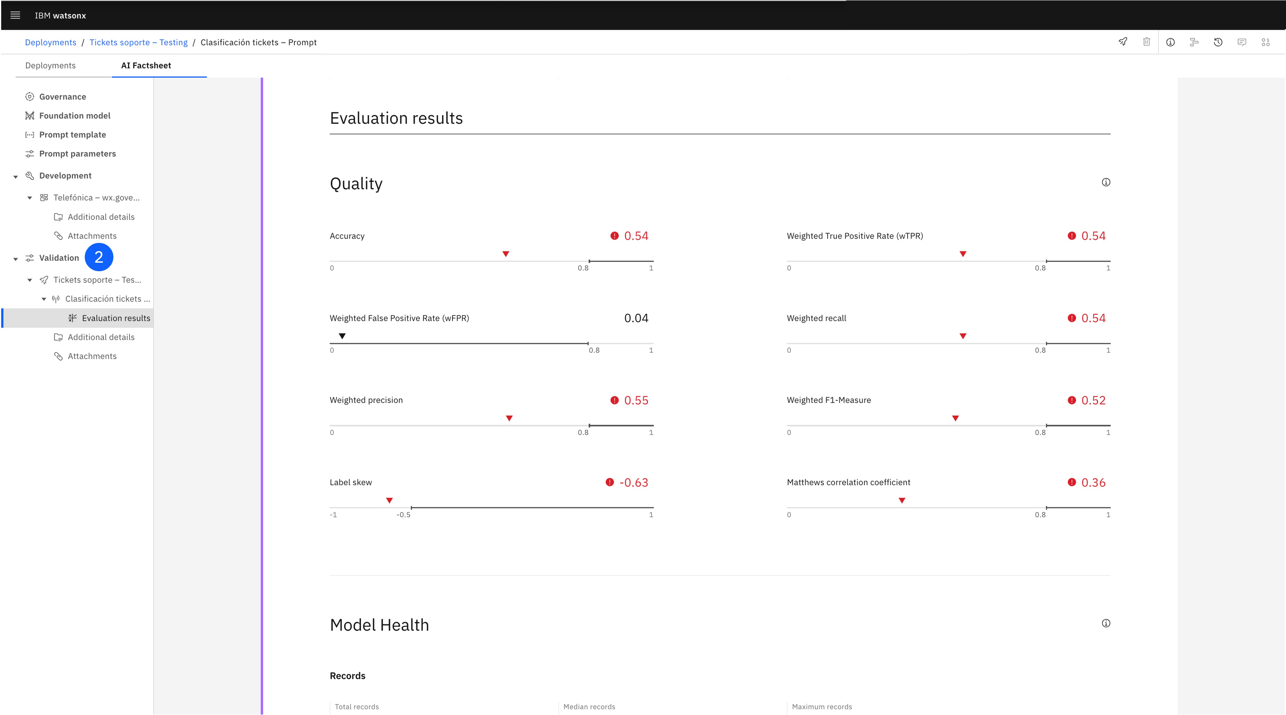Click the Evaluation results heading

tap(396, 118)
